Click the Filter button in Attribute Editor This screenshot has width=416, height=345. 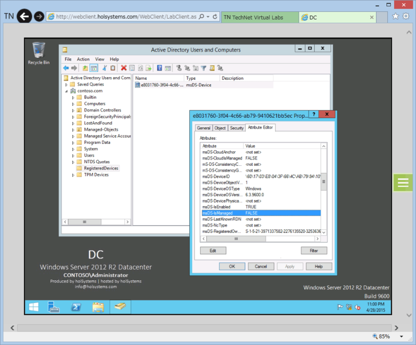314,251
